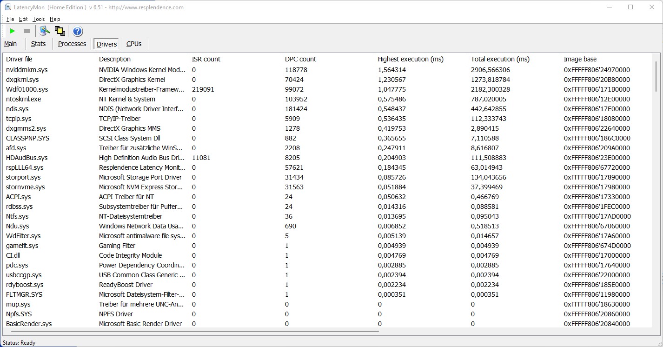Select the pdc.sys driver row

pyautogui.click(x=328, y=265)
